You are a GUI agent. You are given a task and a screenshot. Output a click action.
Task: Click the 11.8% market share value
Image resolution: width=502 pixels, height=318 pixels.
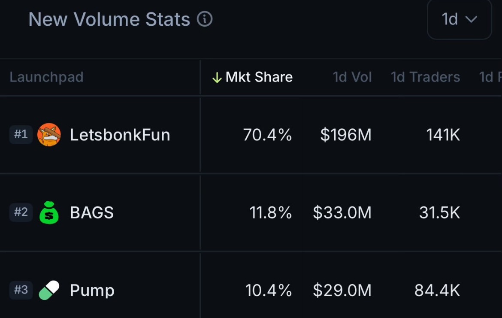point(271,212)
